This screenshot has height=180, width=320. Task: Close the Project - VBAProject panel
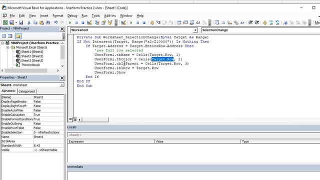click(62, 29)
